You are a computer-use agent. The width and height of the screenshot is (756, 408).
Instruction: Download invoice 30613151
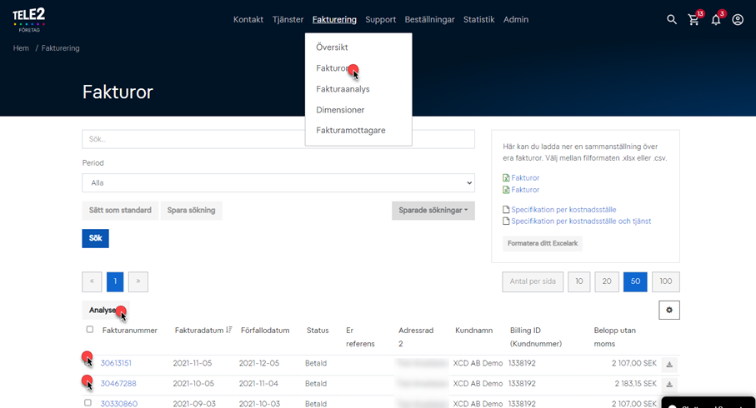pos(669,364)
